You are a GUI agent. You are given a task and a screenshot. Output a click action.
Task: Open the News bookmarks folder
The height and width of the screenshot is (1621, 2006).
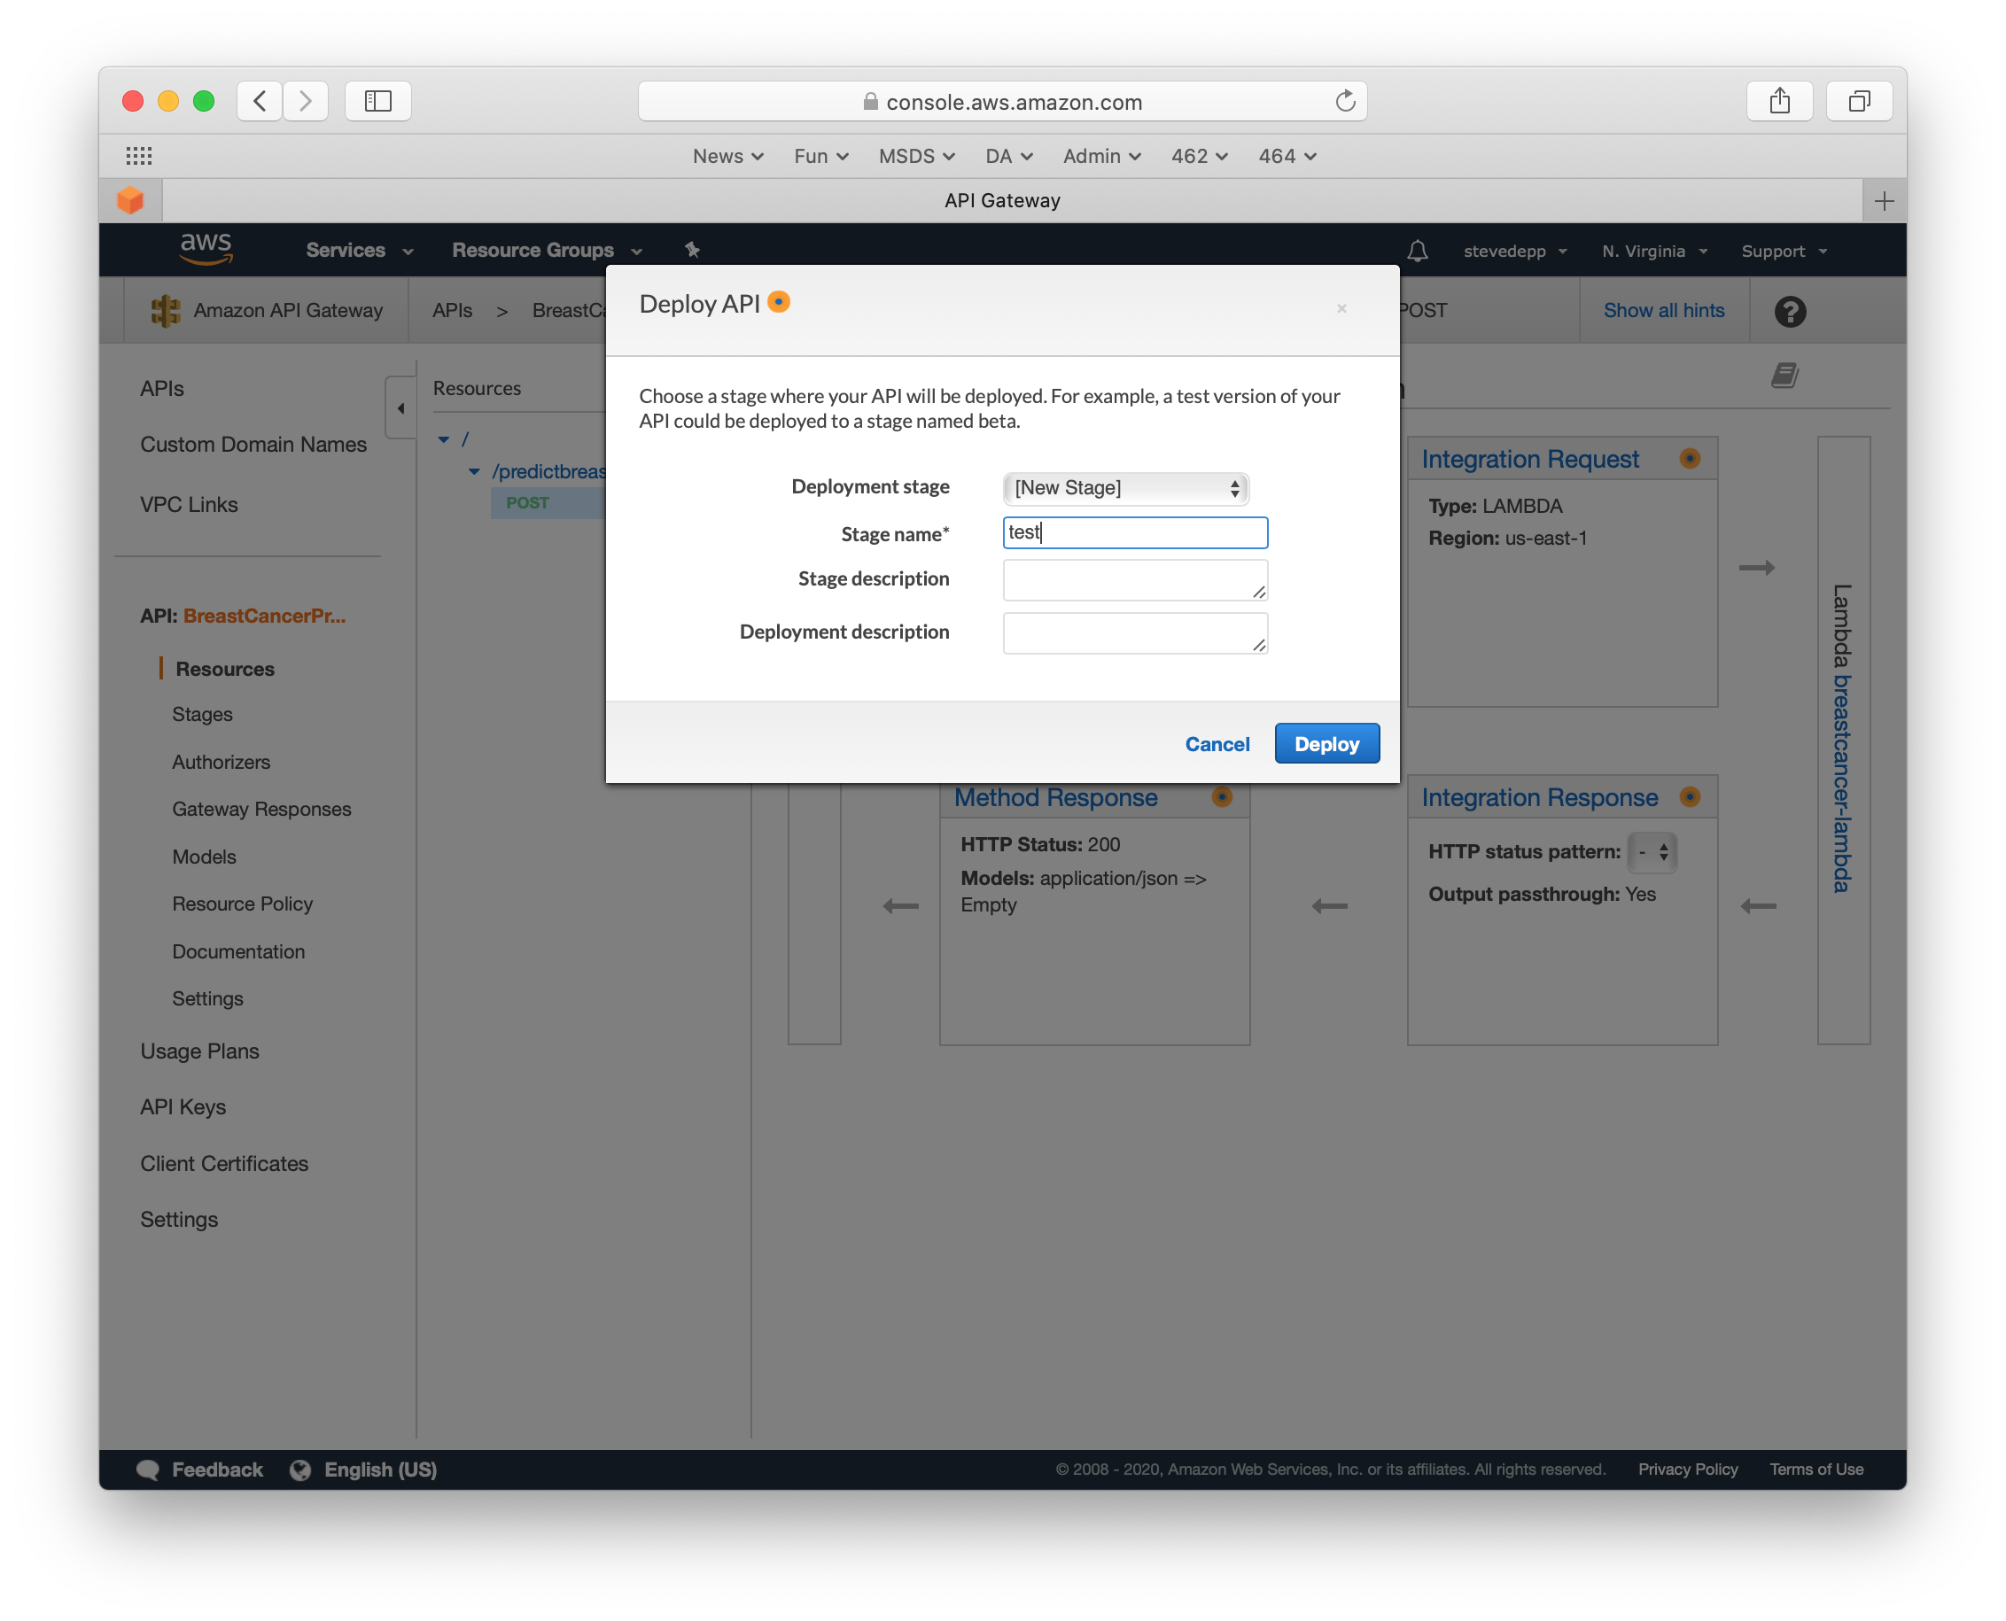(x=727, y=156)
